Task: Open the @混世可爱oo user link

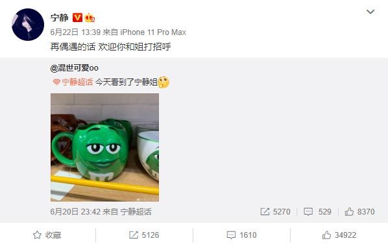Action: [74, 68]
